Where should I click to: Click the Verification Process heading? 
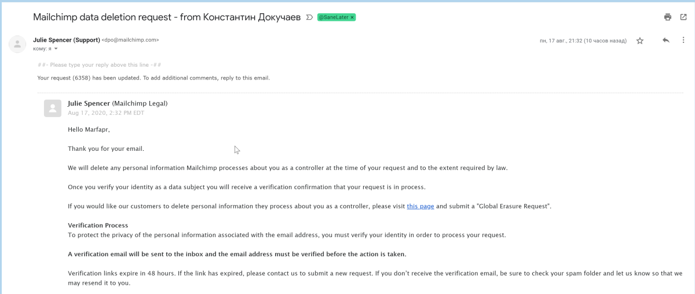pyautogui.click(x=98, y=225)
